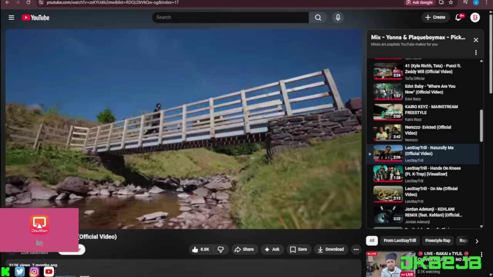
Task: Click the main video player
Action: (x=183, y=129)
